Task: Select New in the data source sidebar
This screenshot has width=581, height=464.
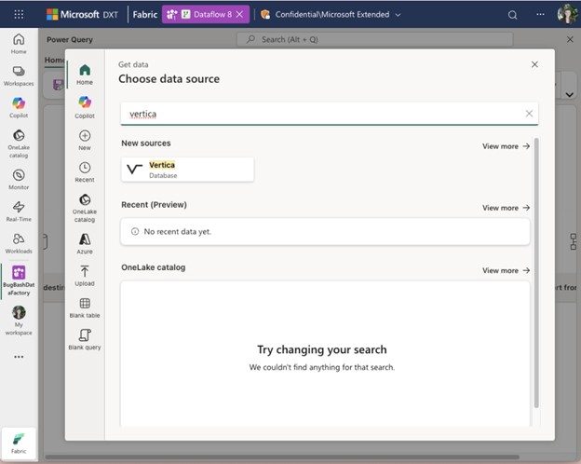Action: pyautogui.click(x=85, y=140)
